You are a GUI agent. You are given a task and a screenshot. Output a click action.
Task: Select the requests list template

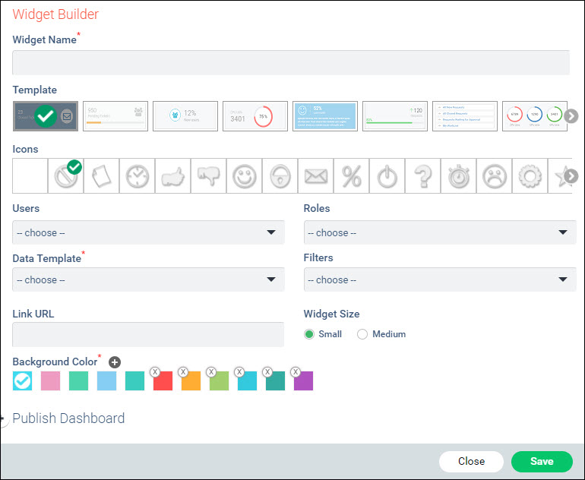pyautogui.click(x=465, y=116)
